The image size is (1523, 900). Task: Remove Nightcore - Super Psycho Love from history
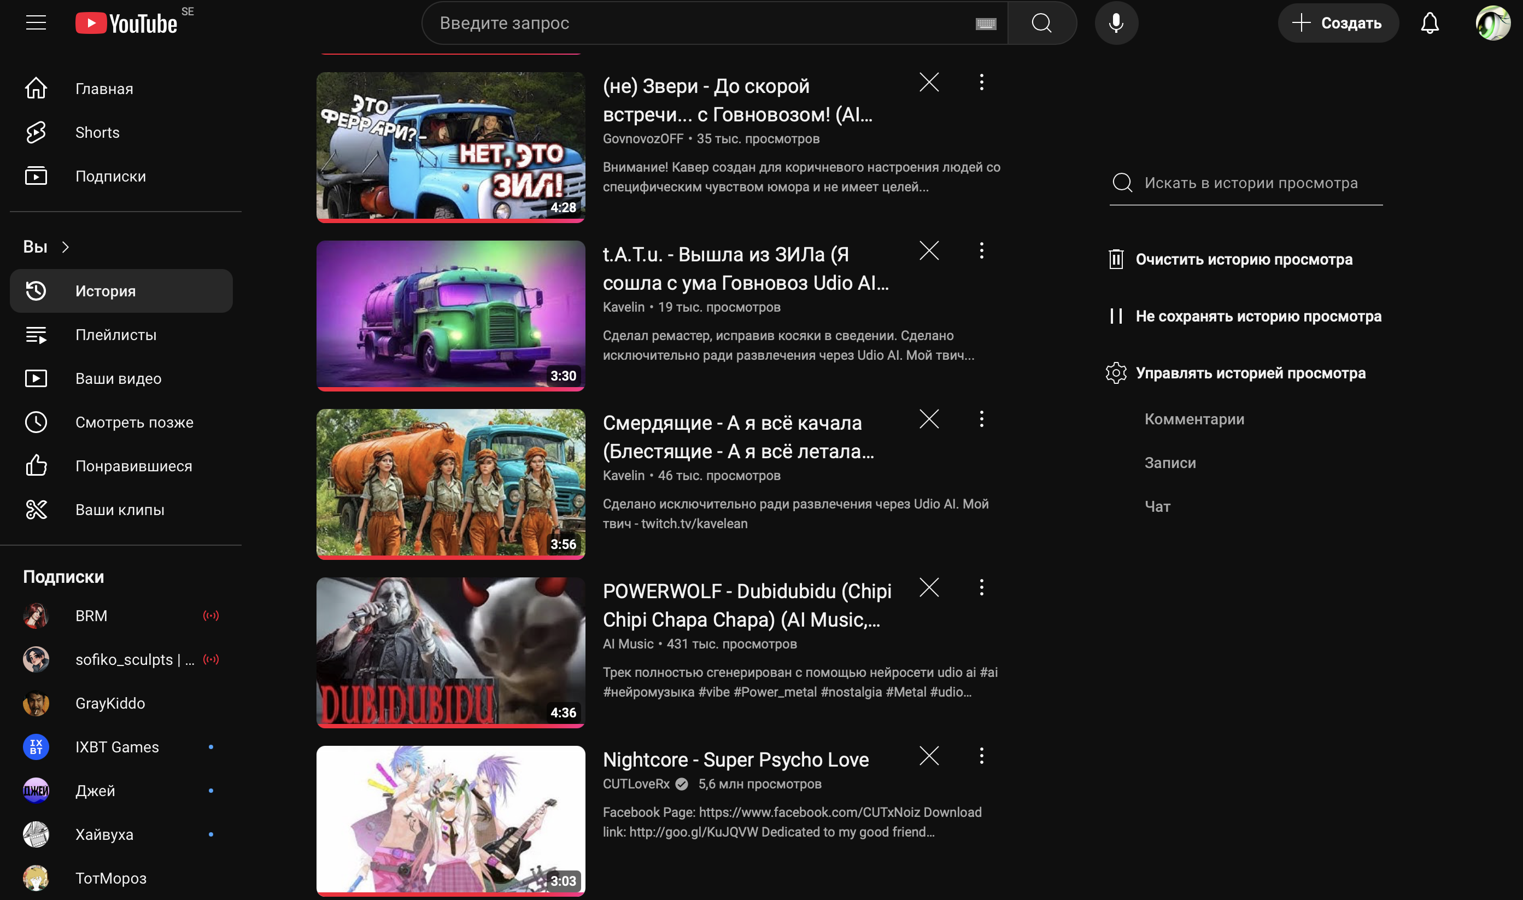[x=929, y=756]
